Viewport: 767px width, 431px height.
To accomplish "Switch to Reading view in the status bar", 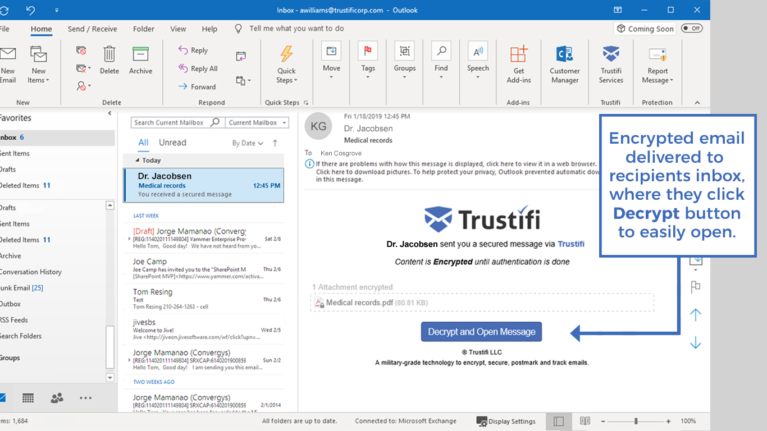I will 585,421.
